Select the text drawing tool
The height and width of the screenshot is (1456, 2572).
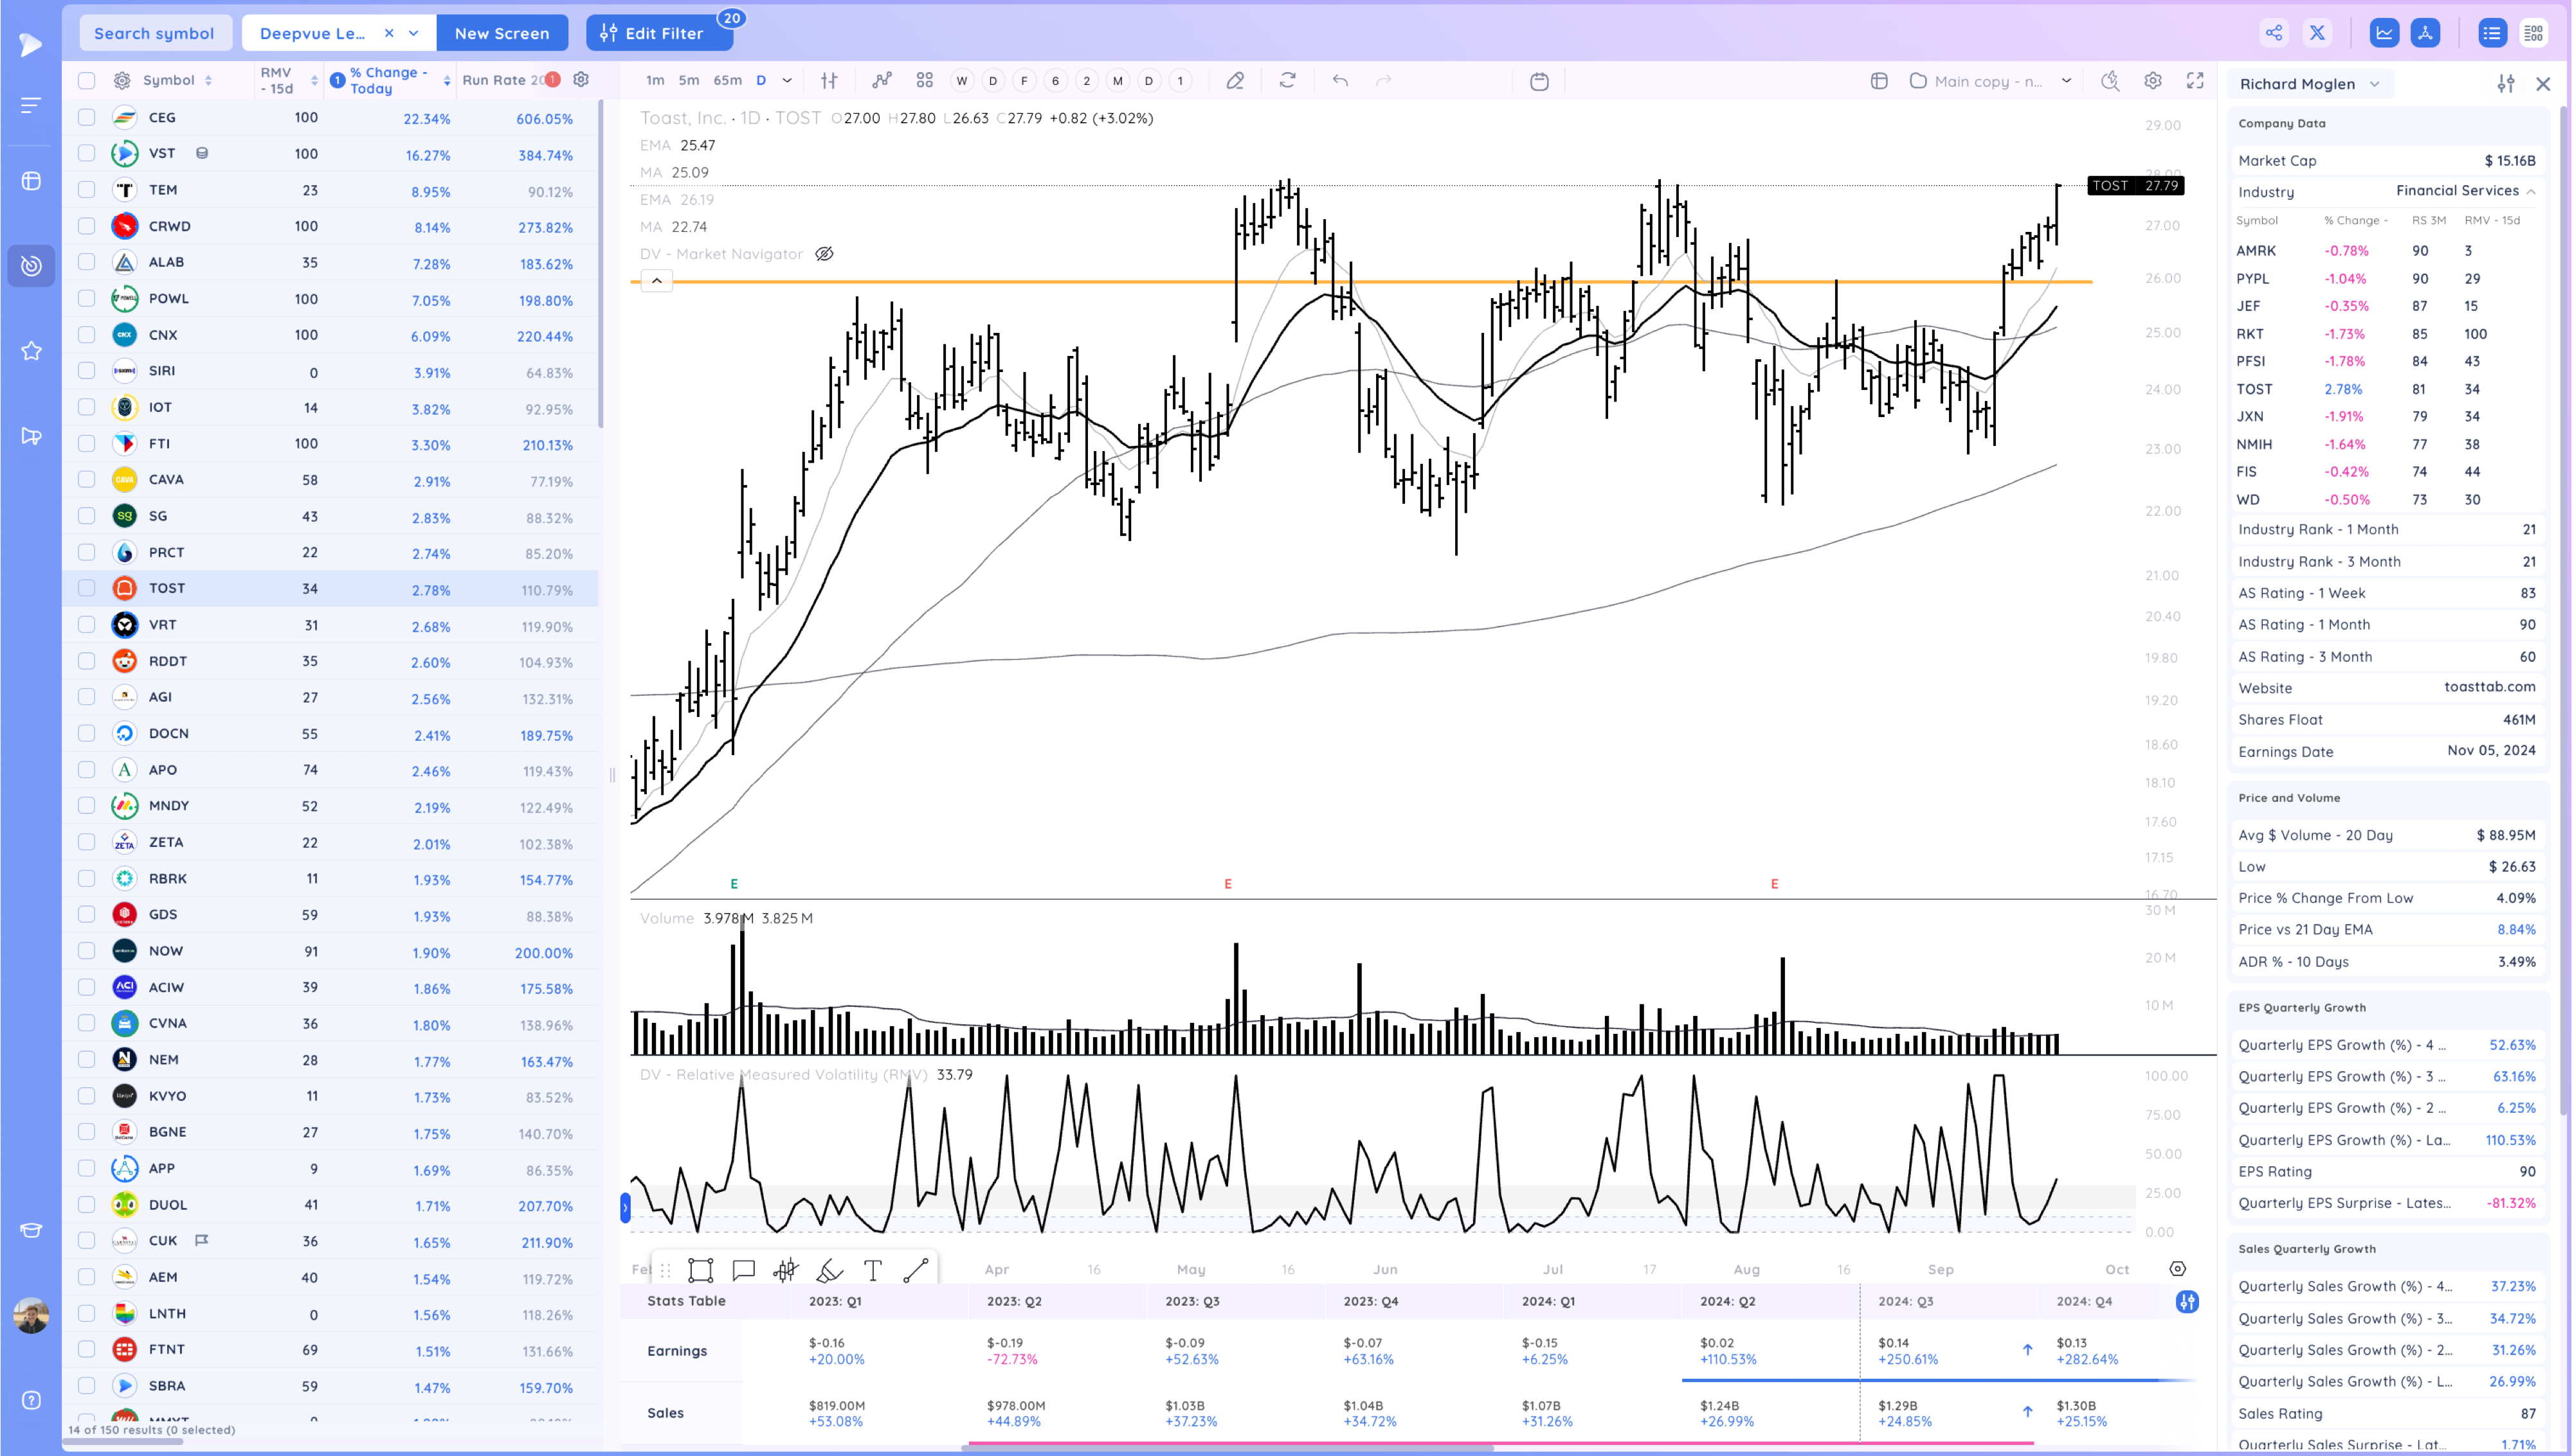pos(873,1270)
